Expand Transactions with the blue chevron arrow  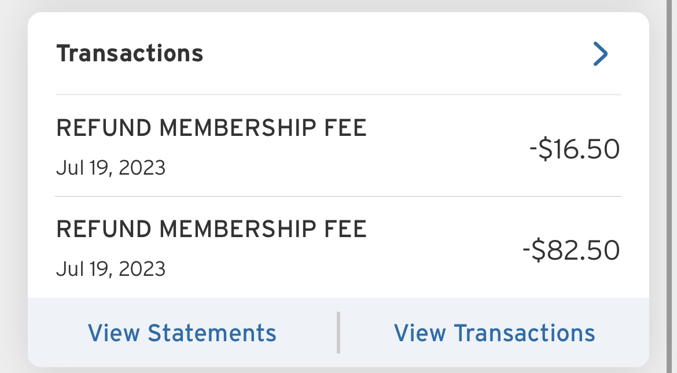click(x=601, y=54)
